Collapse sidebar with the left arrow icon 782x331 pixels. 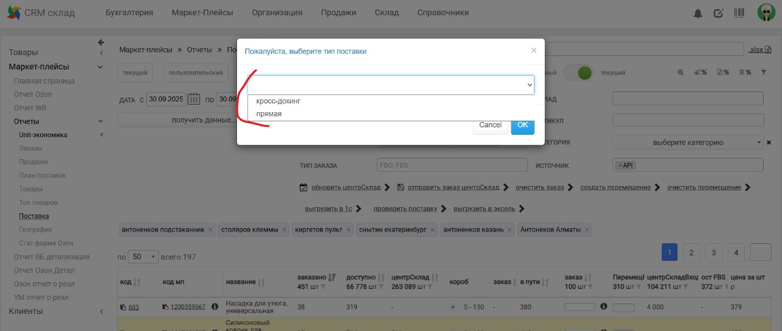click(x=101, y=43)
